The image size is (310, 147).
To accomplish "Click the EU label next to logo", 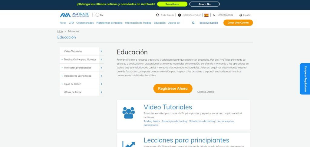I will 102,15.
